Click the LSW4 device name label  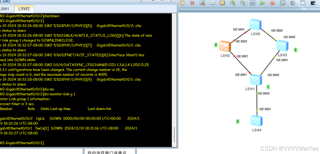click(x=256, y=130)
